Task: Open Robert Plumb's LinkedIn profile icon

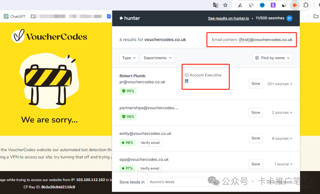Action: click(x=187, y=81)
